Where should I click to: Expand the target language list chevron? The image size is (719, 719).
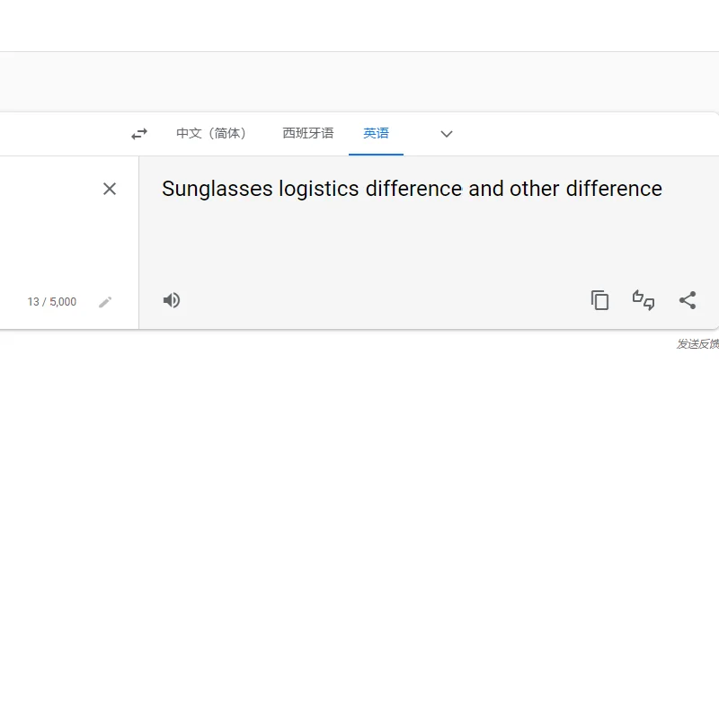tap(446, 134)
